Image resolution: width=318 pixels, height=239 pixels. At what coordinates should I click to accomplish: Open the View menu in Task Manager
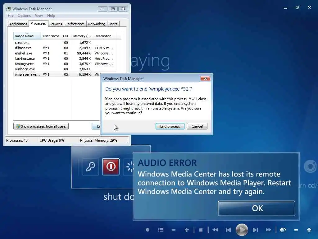pyautogui.click(x=39, y=16)
